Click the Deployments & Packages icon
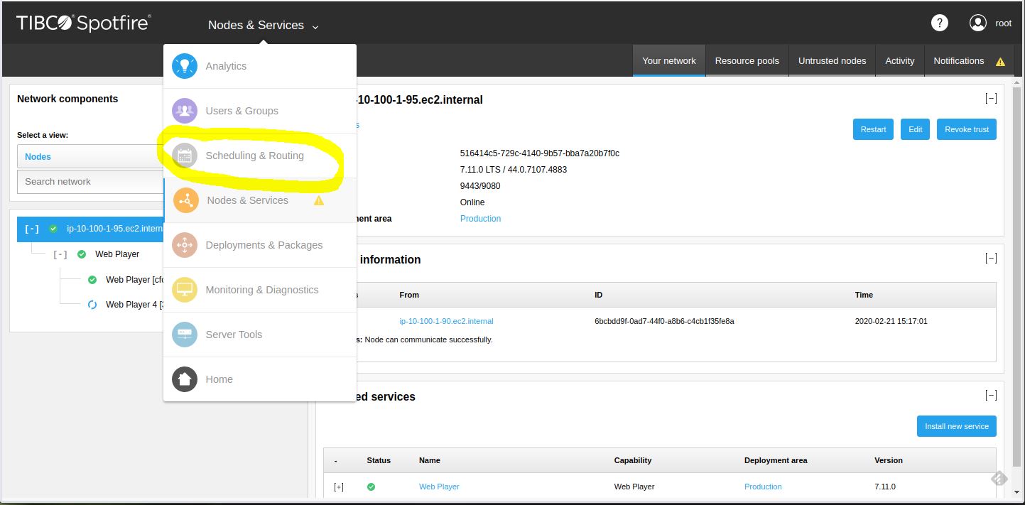 (x=185, y=245)
